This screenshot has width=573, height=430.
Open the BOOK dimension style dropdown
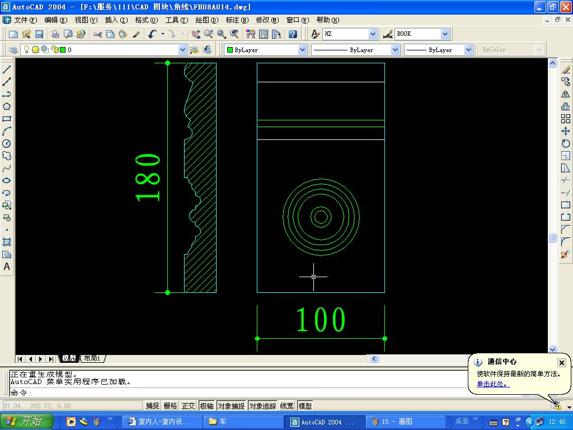pos(445,34)
